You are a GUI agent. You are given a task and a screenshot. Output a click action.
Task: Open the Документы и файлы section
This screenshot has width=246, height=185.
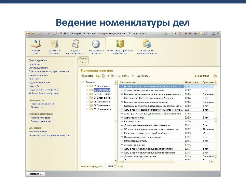(x=55, y=47)
